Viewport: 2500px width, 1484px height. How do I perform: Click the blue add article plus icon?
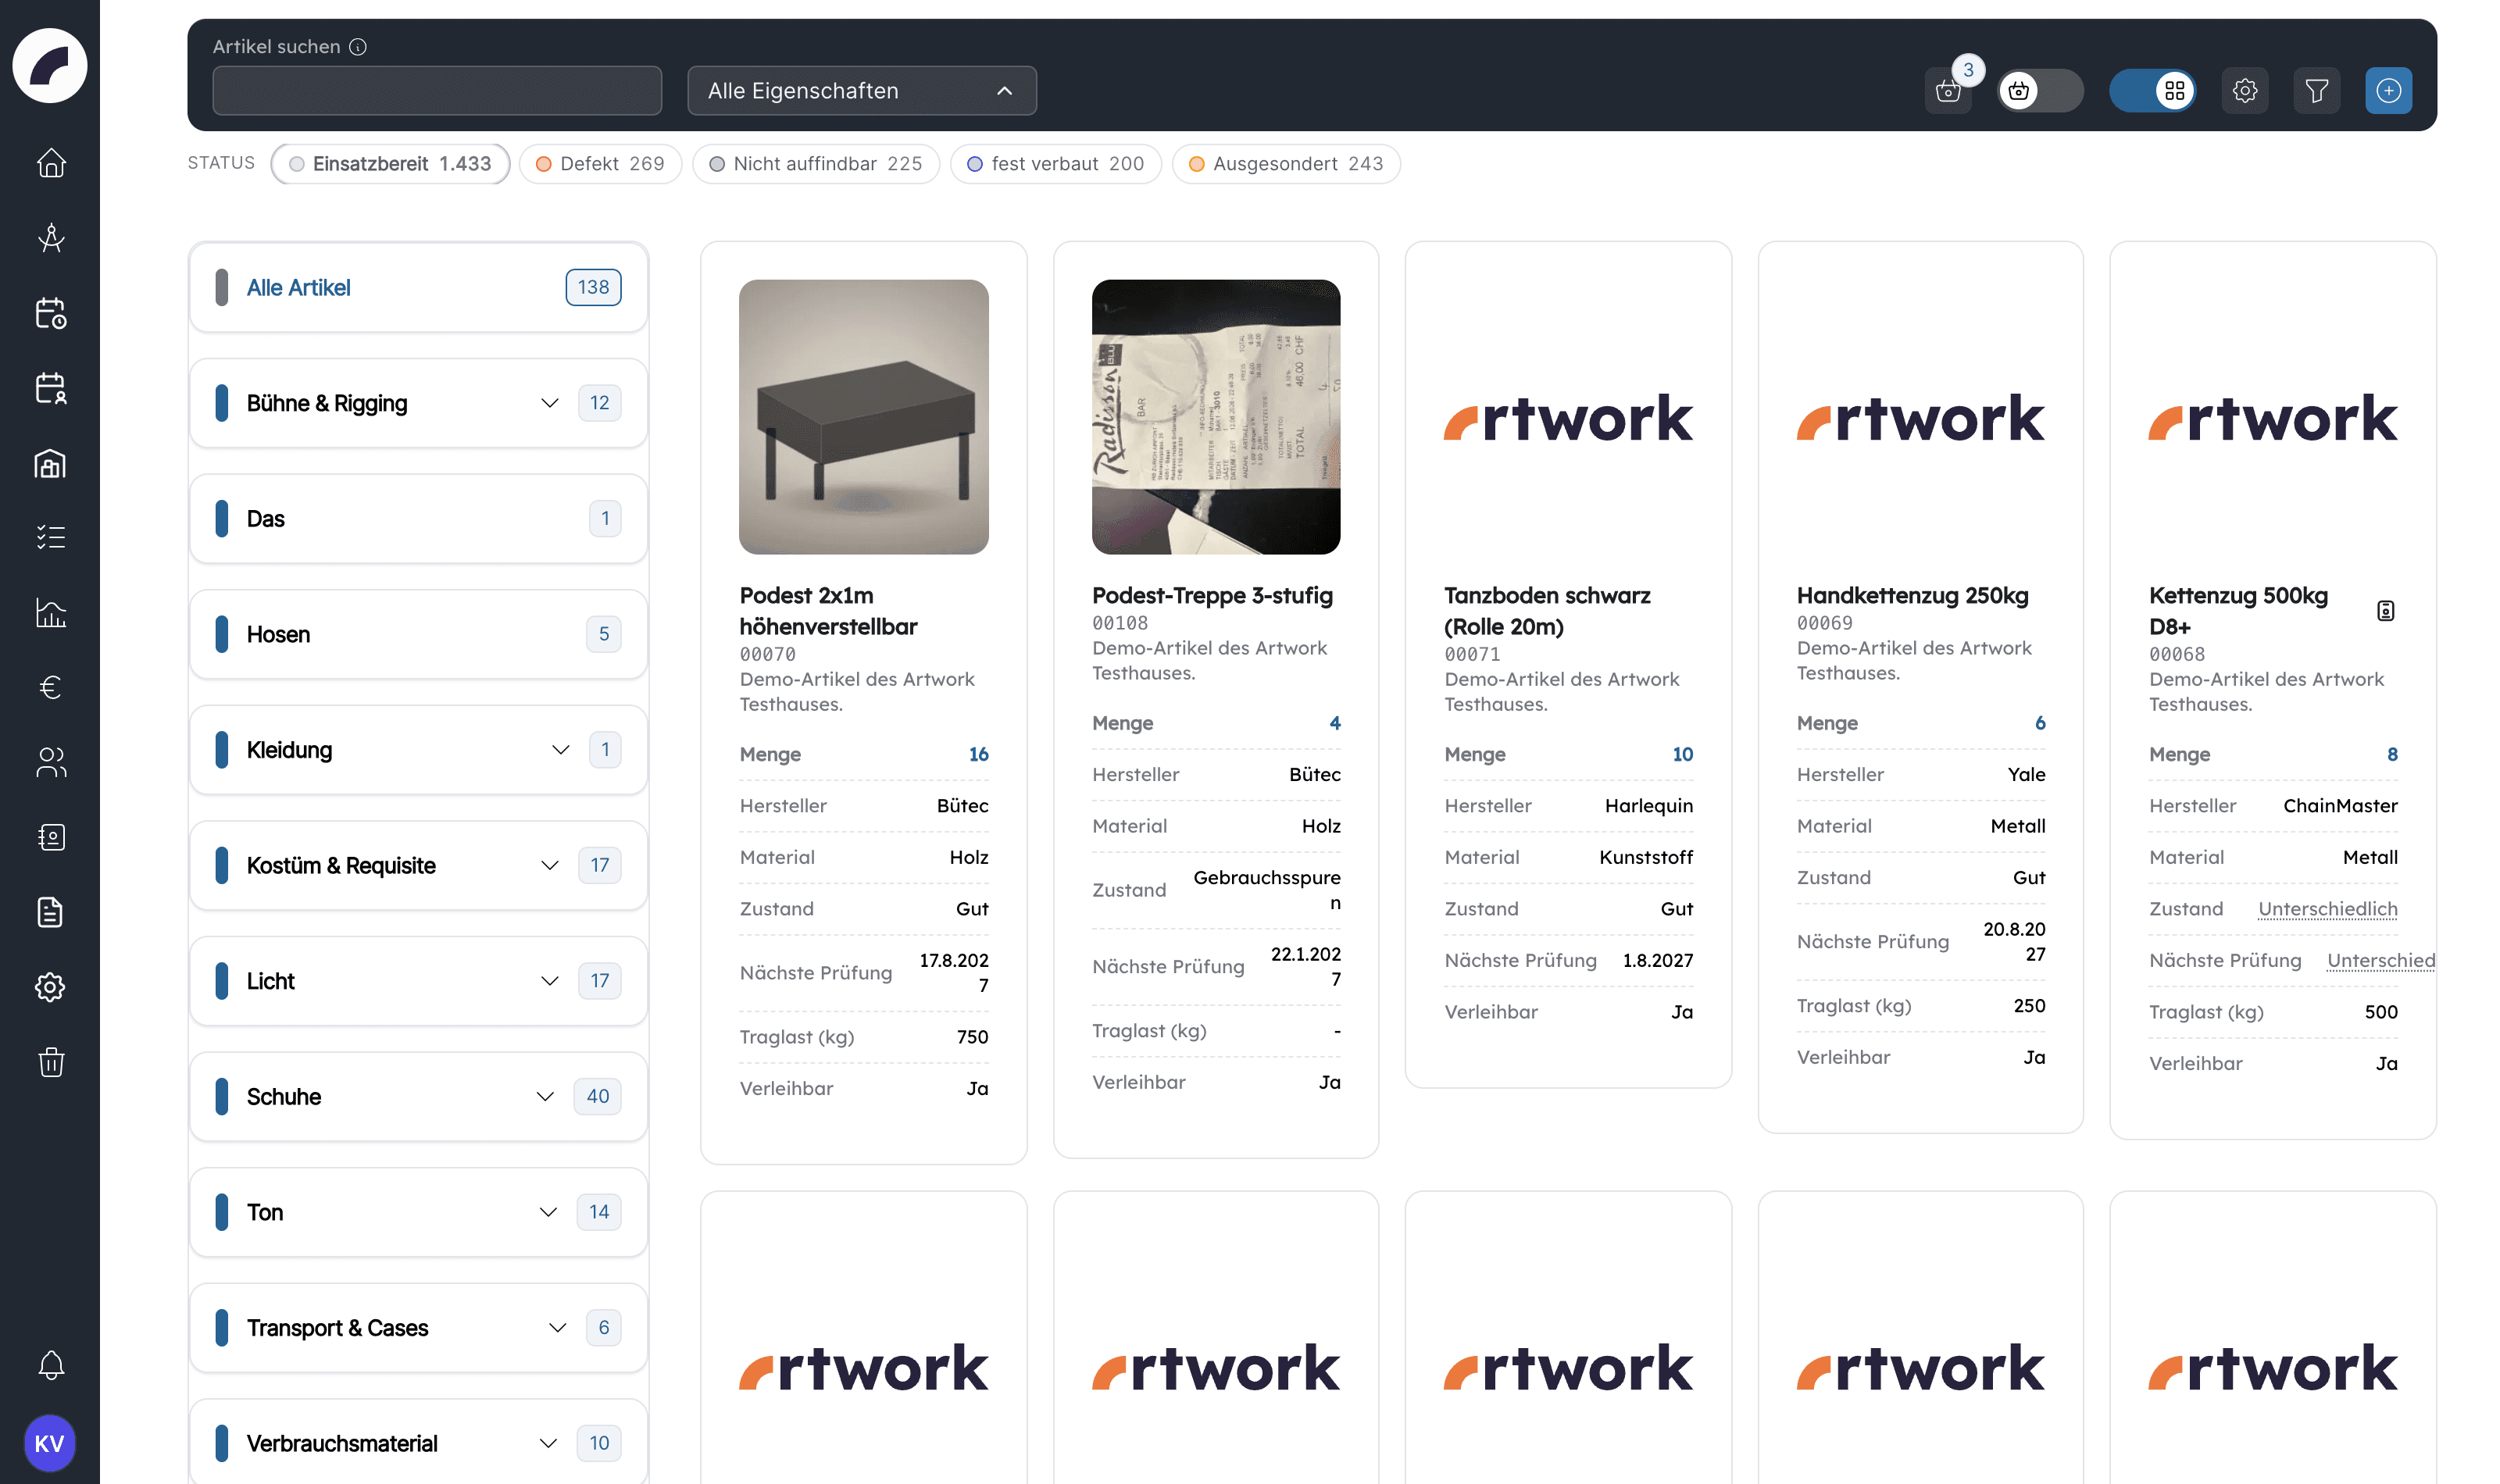[x=2388, y=91]
